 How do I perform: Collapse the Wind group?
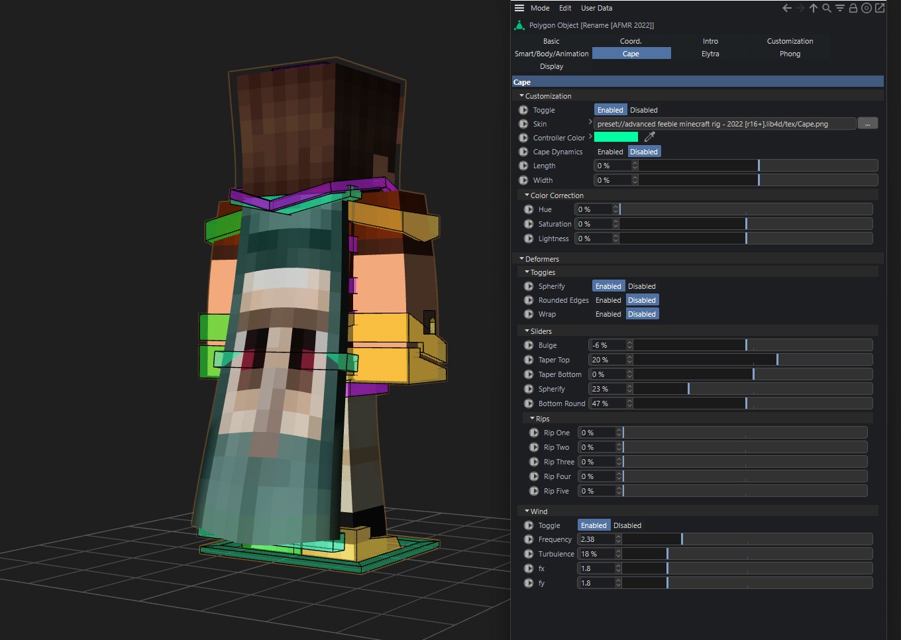coord(527,511)
